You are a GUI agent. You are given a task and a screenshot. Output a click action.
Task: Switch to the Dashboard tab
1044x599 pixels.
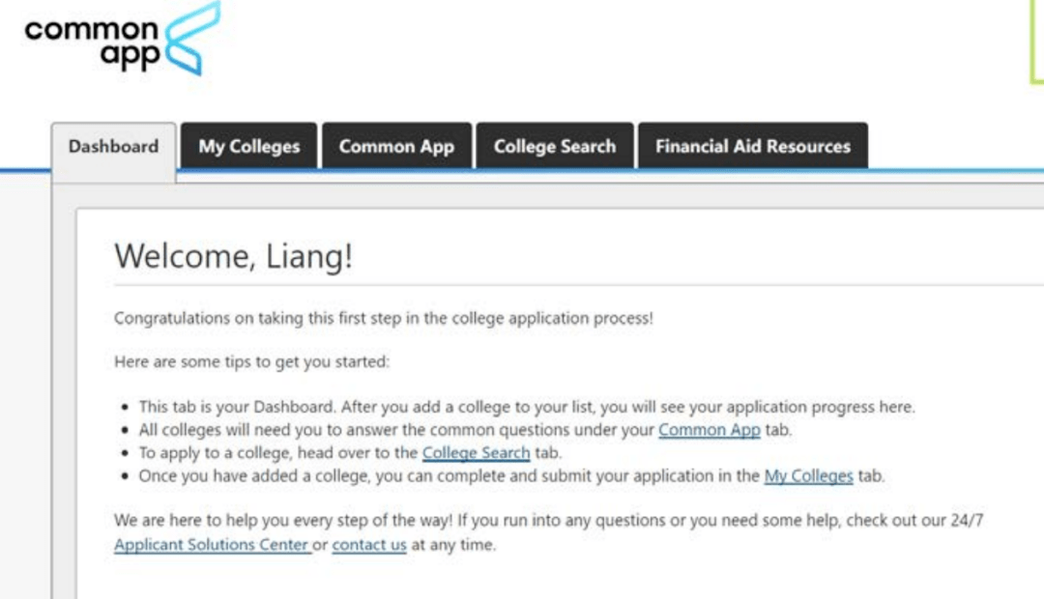[113, 147]
